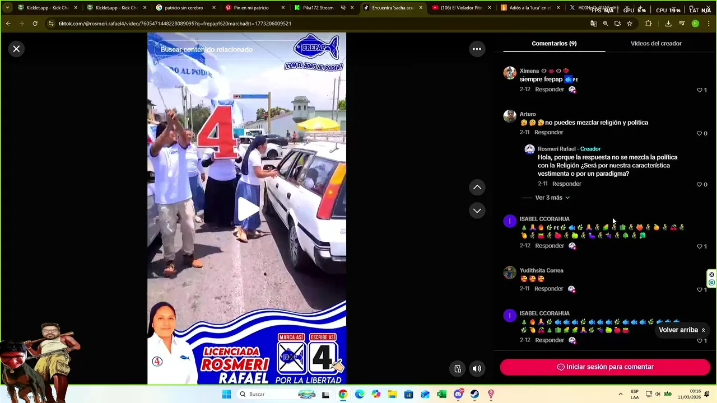This screenshot has height=403, width=717.
Task: Switch to 'patricio sin cerebro' Google tab
Action: 185,8
